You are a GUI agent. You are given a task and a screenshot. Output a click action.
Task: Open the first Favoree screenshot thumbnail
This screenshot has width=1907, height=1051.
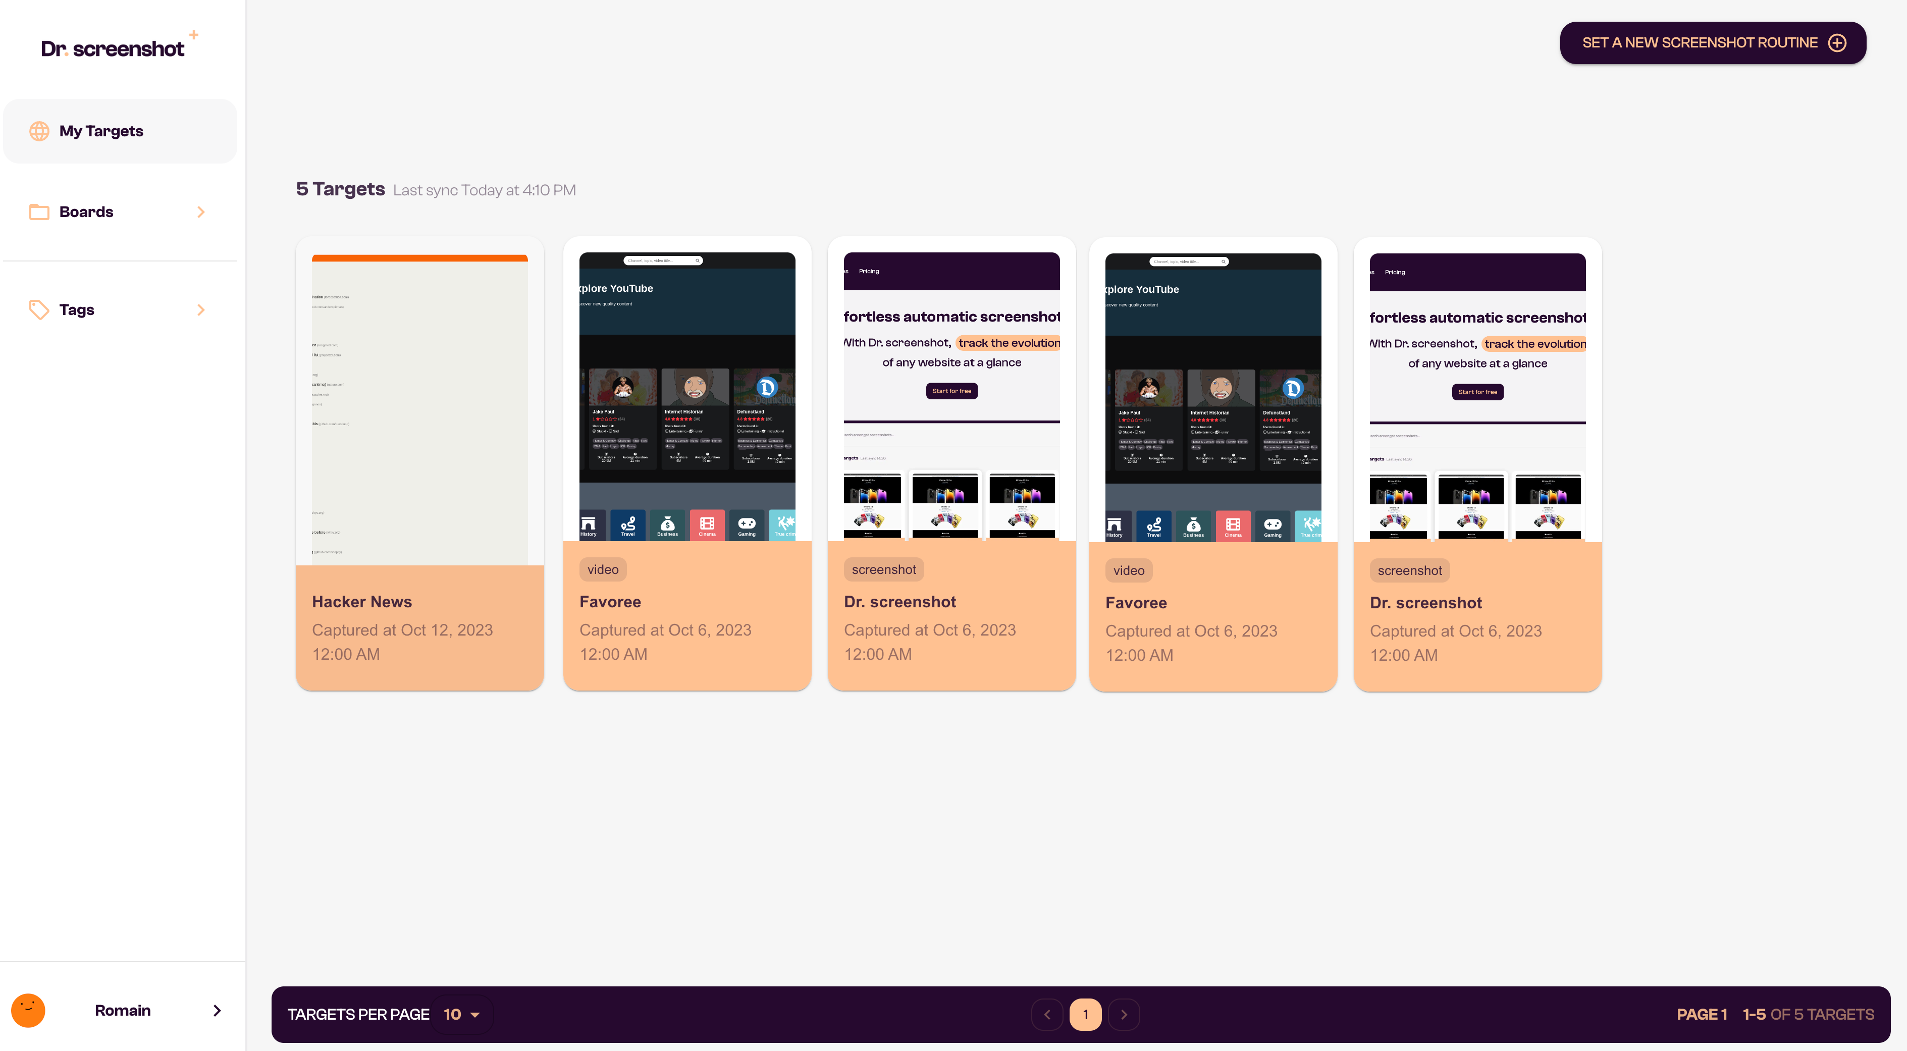point(687,397)
